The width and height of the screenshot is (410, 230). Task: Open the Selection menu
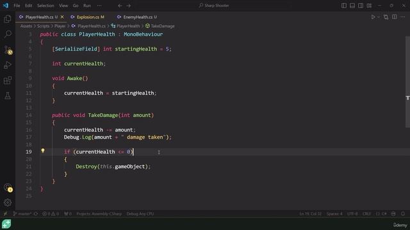45,6
